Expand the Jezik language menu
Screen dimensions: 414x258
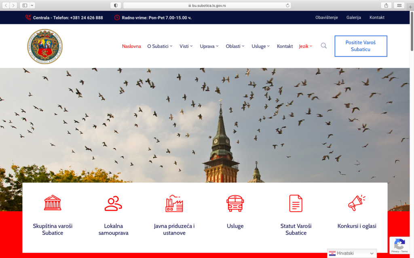306,46
